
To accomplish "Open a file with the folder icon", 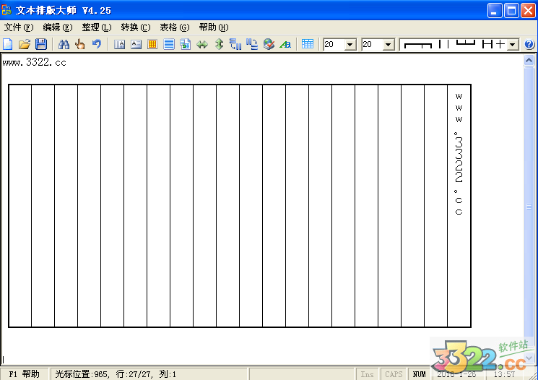I will (x=25, y=45).
